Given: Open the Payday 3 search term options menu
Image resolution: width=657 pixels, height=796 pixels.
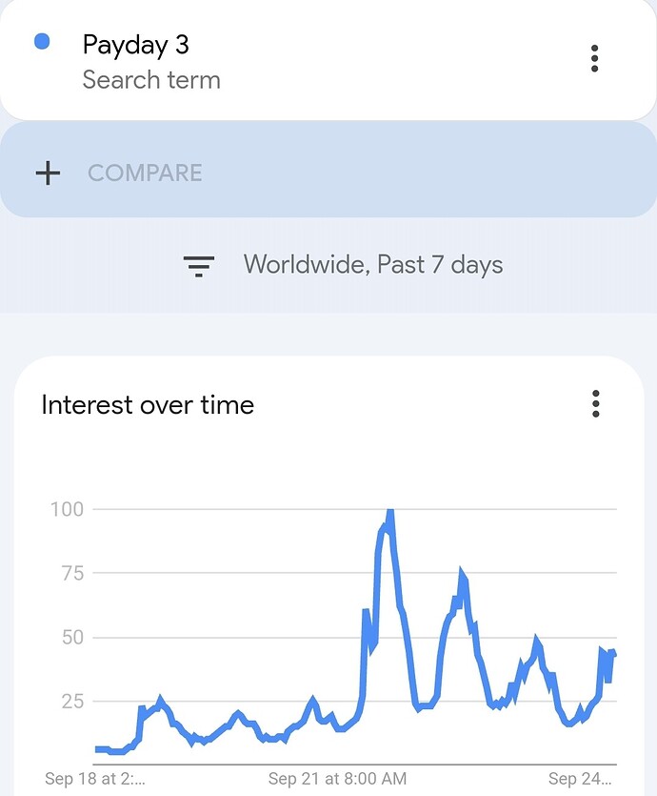Looking at the screenshot, I should [595, 58].
